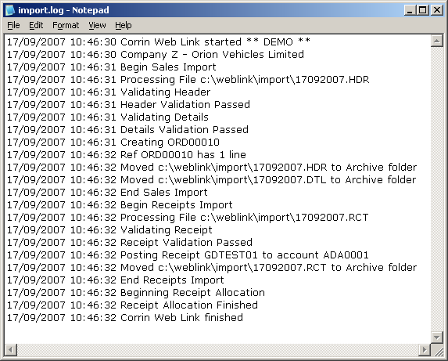Screen dimensions: 448x361
Task: Close the import.log Notepad window
Action: tap(437, 10)
